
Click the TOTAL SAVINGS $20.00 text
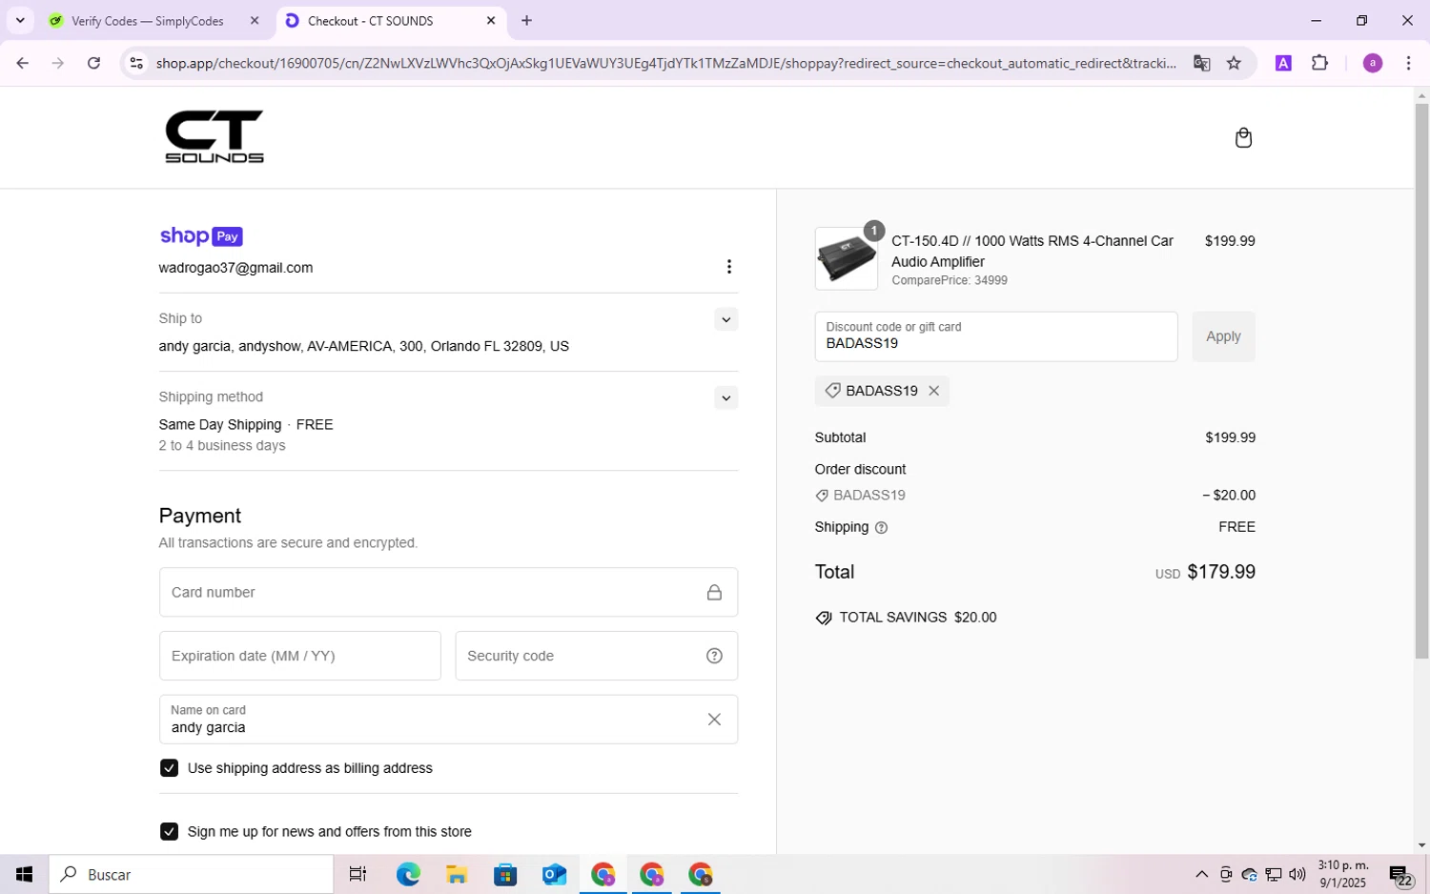917,618
